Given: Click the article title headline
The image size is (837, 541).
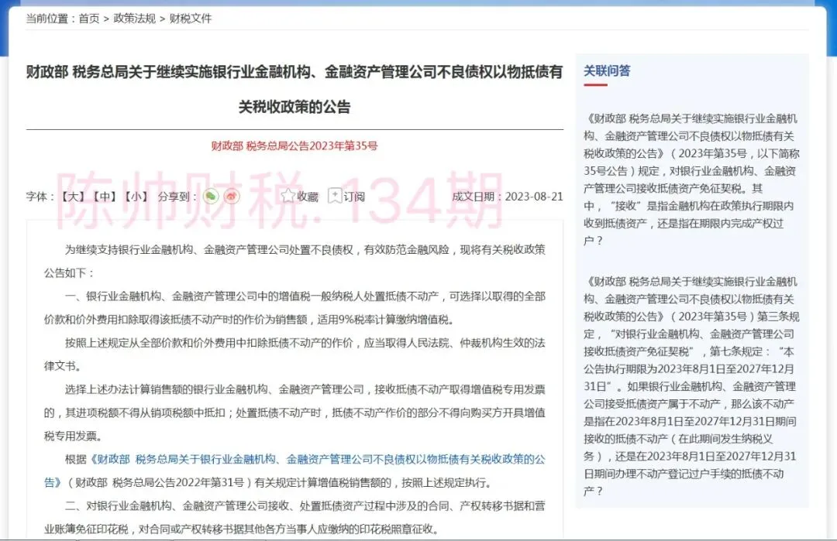Looking at the screenshot, I should click(x=294, y=89).
